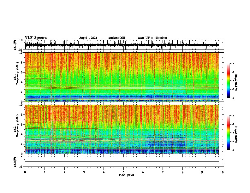Click time axis tick label "0"
250x193 pixels.
pyautogui.click(x=25, y=172)
